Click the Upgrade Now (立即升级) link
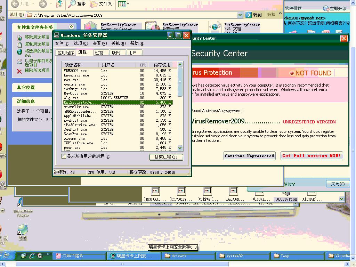356x267 pixels. point(338,8)
